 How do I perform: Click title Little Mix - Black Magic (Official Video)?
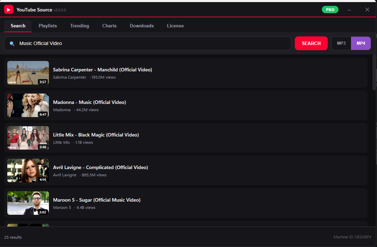click(x=96, y=135)
